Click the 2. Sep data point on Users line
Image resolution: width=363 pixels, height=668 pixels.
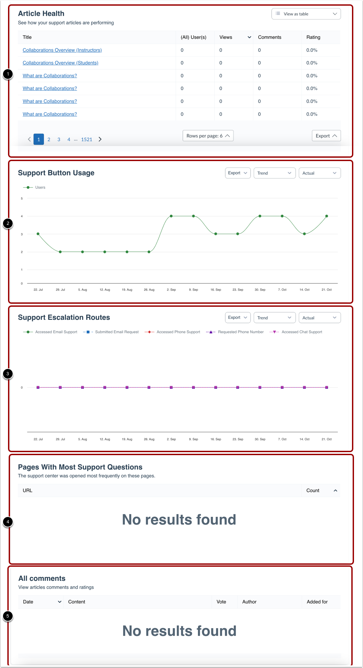171,216
